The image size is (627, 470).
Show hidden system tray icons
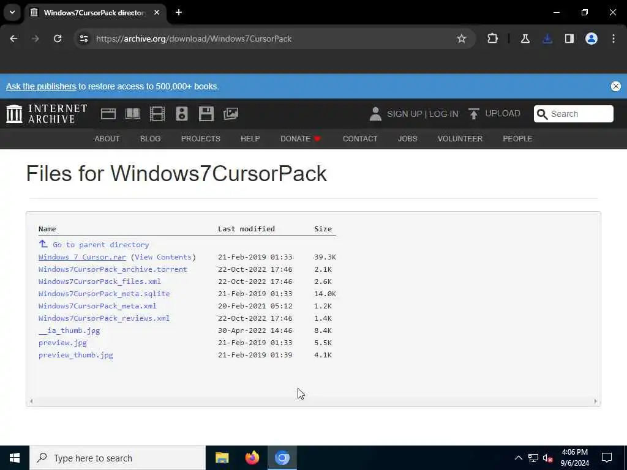pyautogui.click(x=518, y=458)
